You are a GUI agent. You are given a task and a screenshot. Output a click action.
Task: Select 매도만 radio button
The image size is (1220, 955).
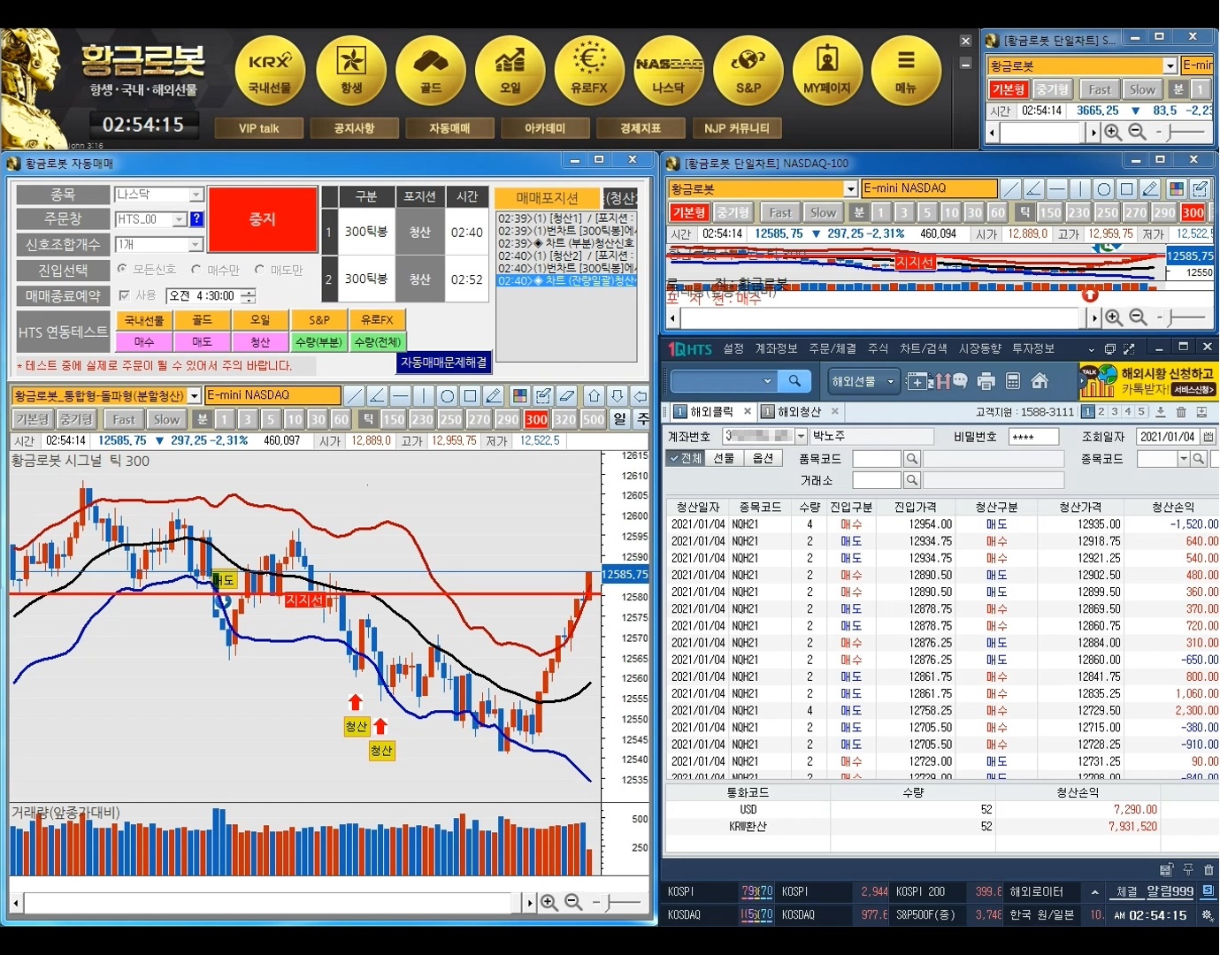(x=259, y=269)
